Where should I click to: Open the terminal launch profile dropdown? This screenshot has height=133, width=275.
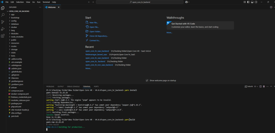[x=257, y=87]
